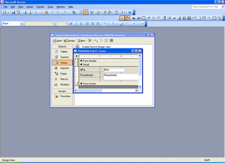Select the Check Box control tool

(x=159, y=18)
